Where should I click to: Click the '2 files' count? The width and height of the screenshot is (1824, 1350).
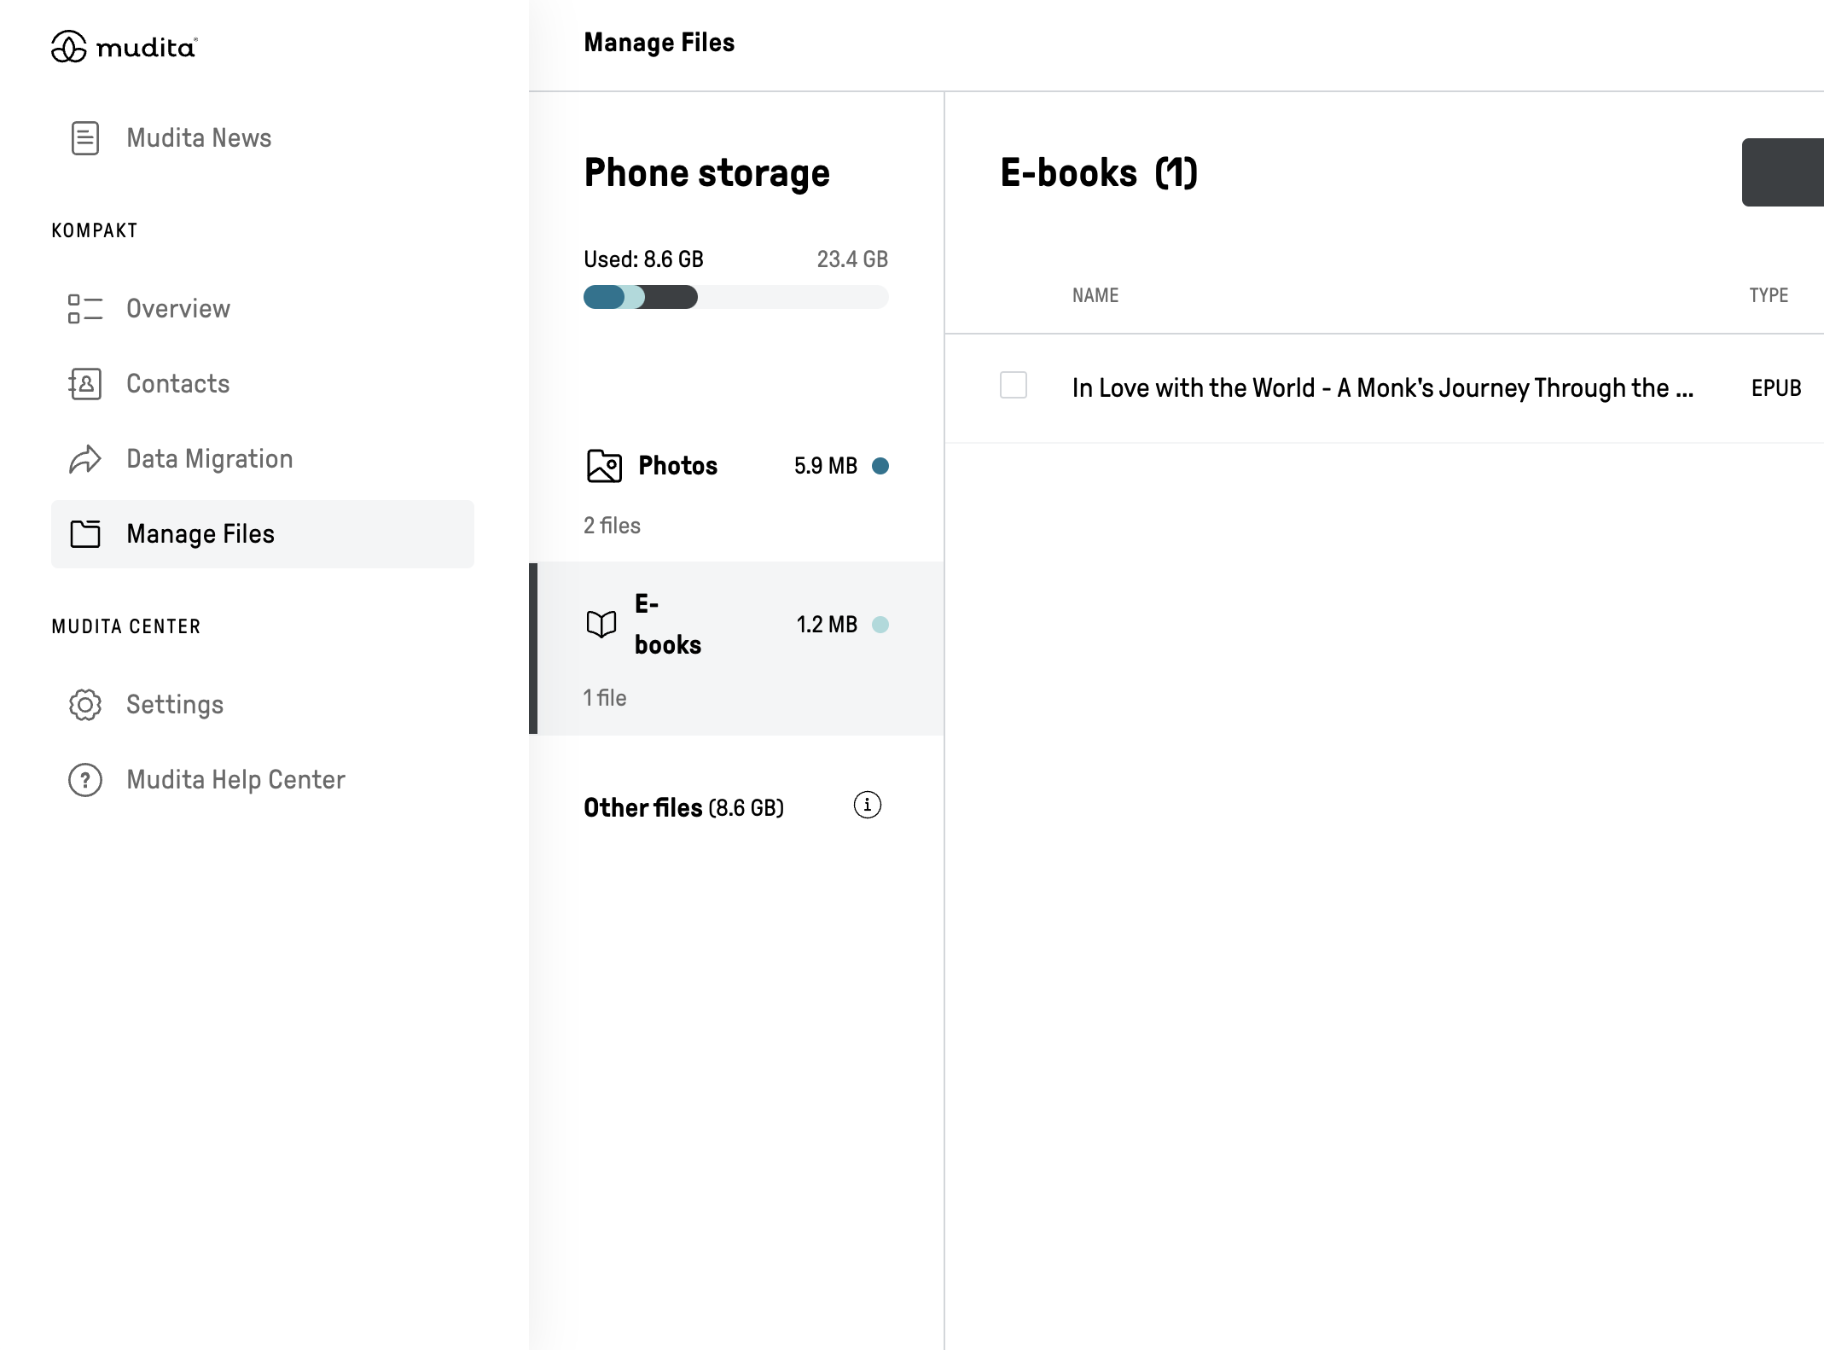pos(612,526)
